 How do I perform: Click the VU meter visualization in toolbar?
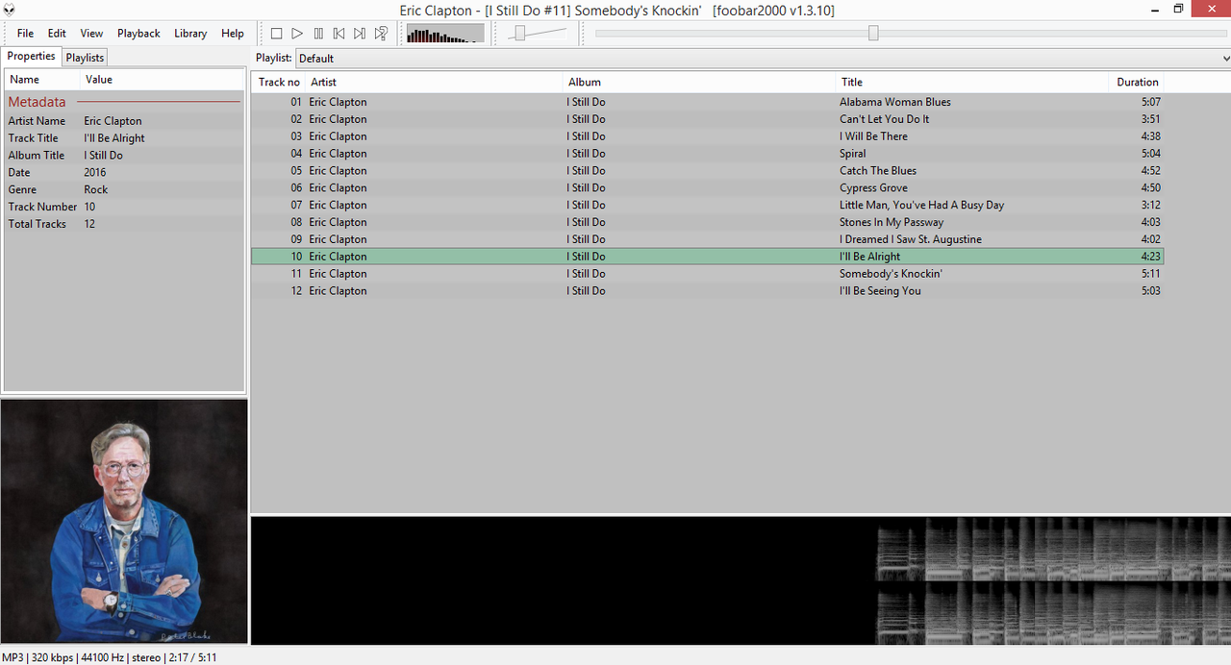pos(445,34)
